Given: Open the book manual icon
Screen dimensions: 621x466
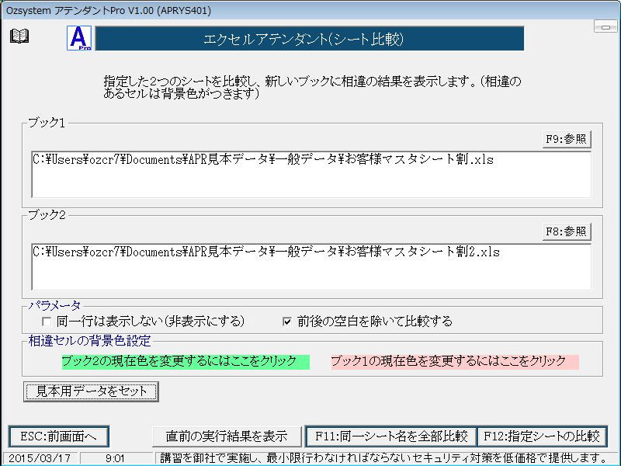Looking at the screenshot, I should [19, 36].
